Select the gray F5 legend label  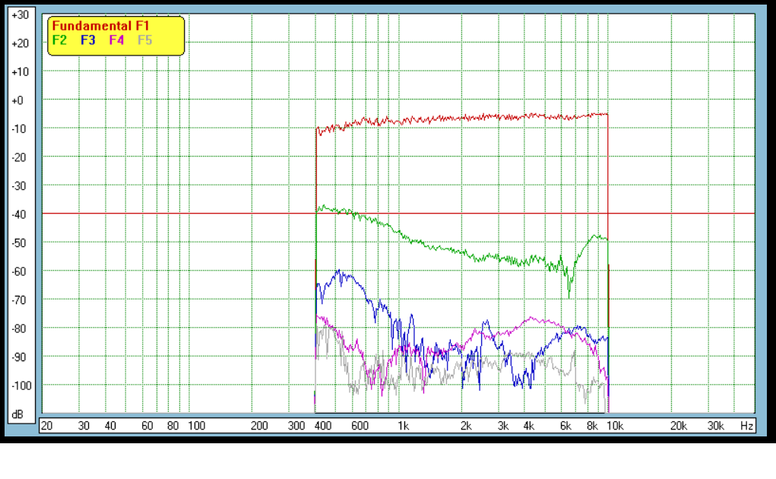click(x=145, y=40)
